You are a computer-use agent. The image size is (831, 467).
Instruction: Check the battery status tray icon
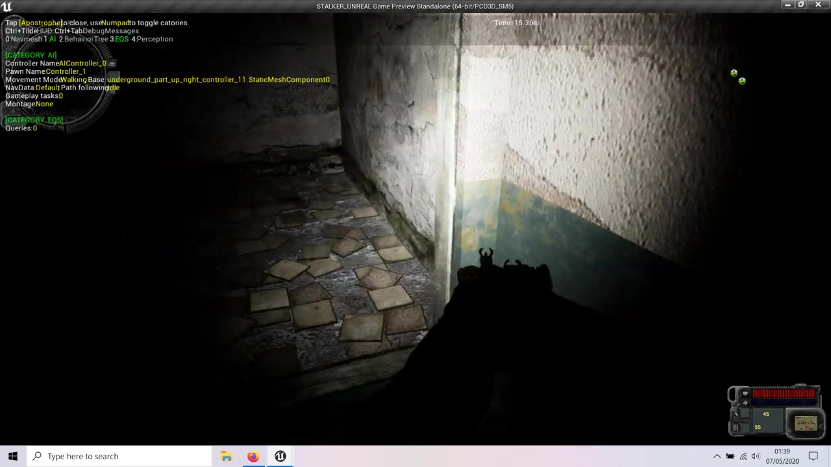[x=730, y=457]
